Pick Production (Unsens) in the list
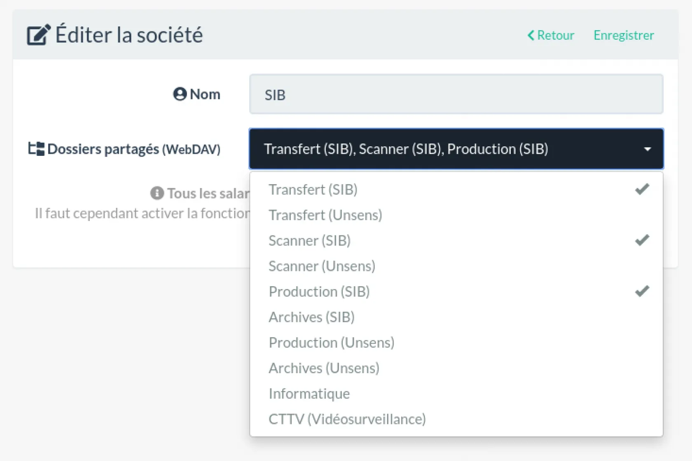The image size is (692, 461). click(x=331, y=343)
